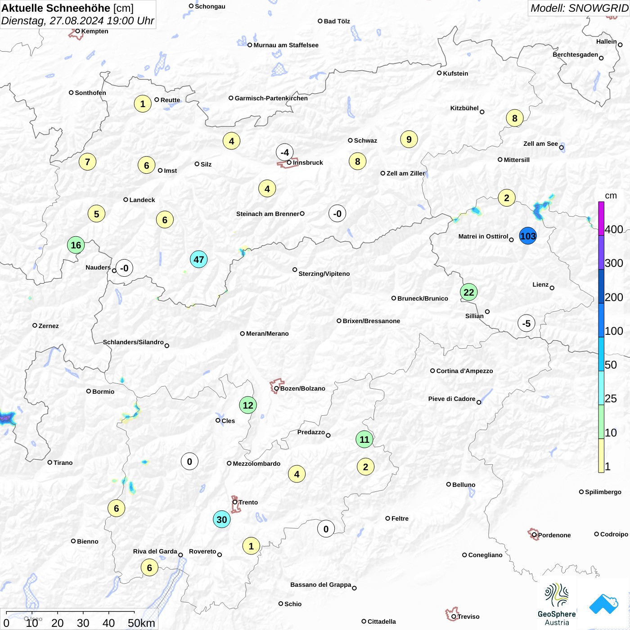Pick the yellow 1 cm legend color
The width and height of the screenshot is (630, 630).
601,455
